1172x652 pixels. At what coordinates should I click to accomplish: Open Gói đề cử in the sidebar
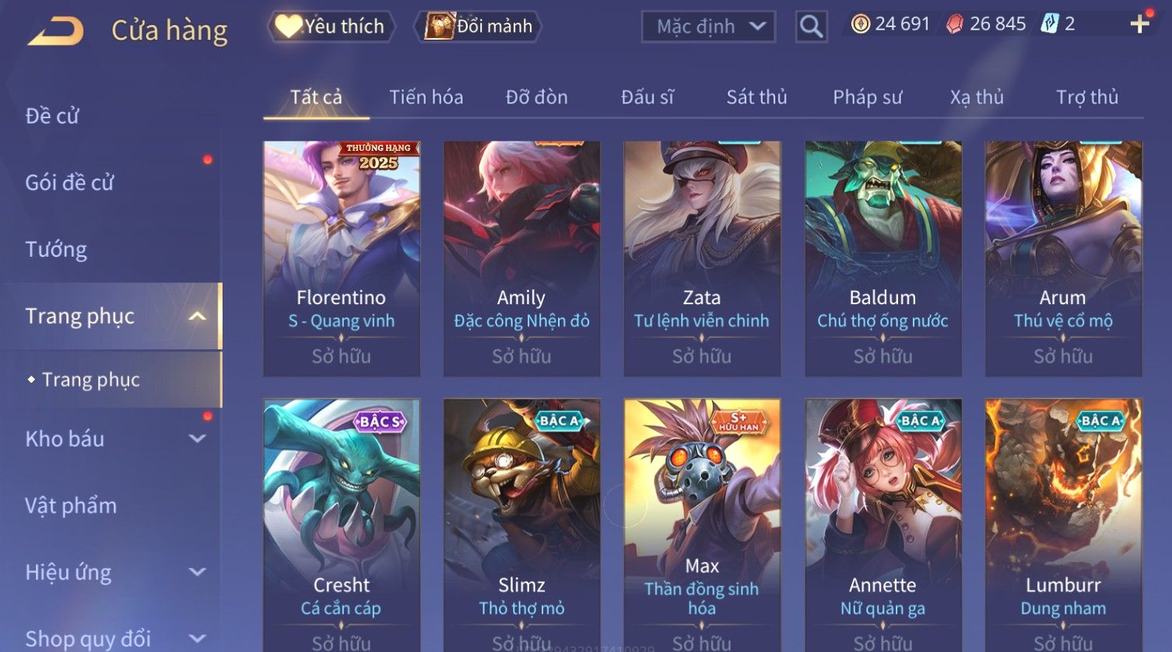69,183
